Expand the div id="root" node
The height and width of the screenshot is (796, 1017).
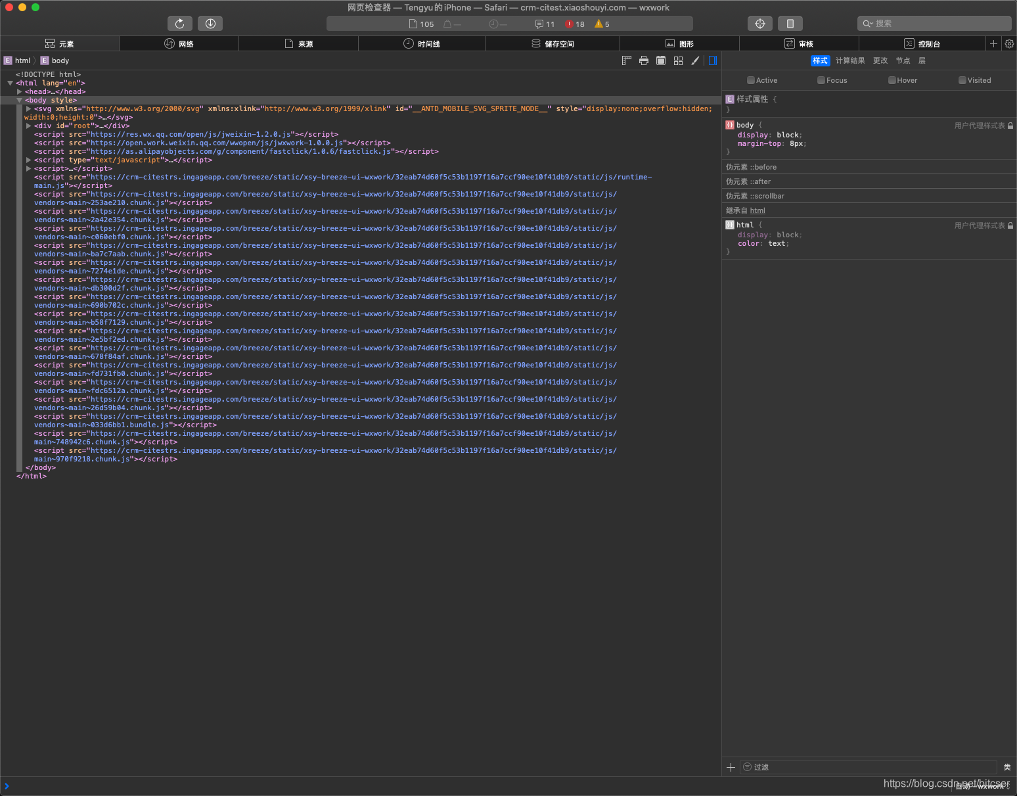click(28, 126)
